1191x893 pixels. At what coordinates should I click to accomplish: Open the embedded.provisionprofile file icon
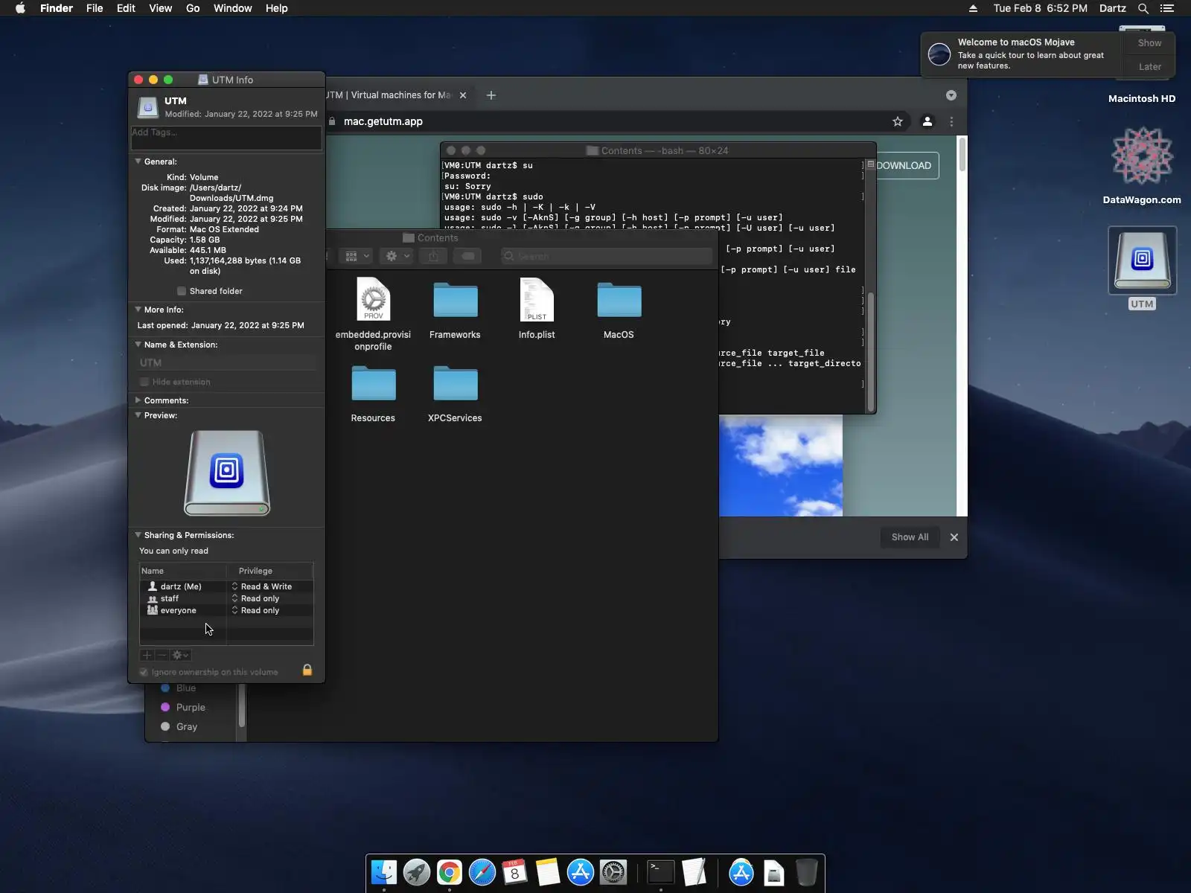click(373, 300)
